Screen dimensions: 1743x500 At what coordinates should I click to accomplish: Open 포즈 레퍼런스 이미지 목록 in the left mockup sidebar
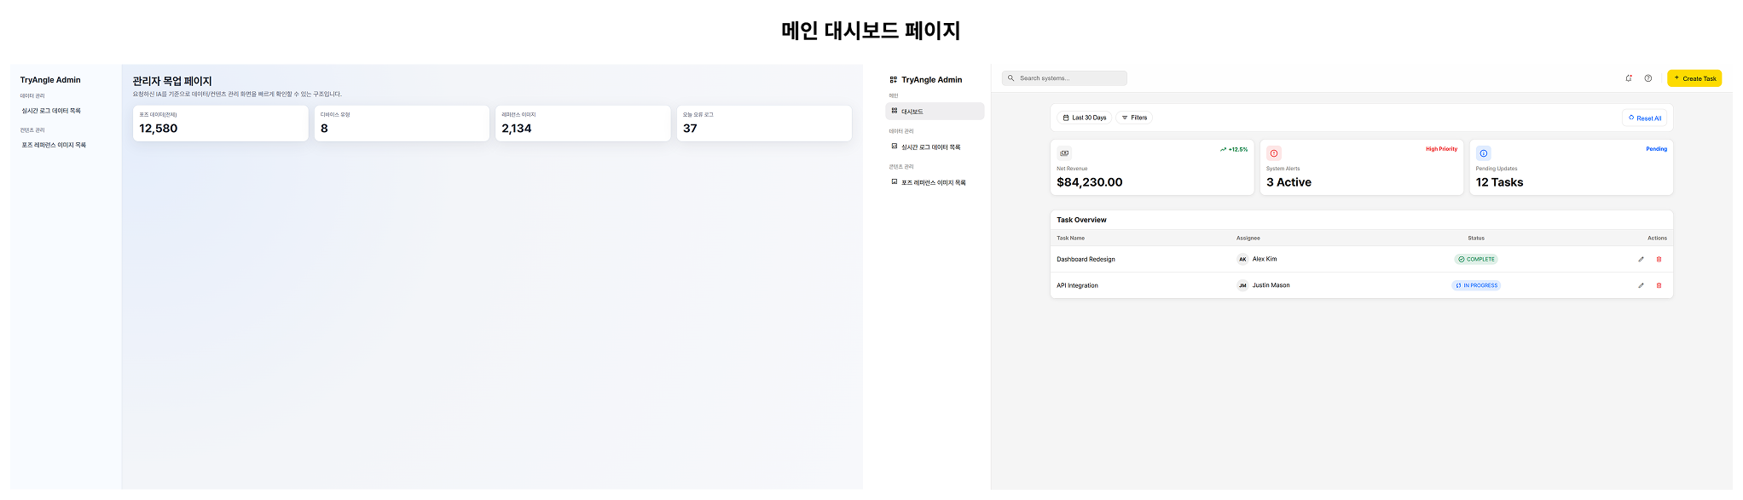(x=54, y=146)
